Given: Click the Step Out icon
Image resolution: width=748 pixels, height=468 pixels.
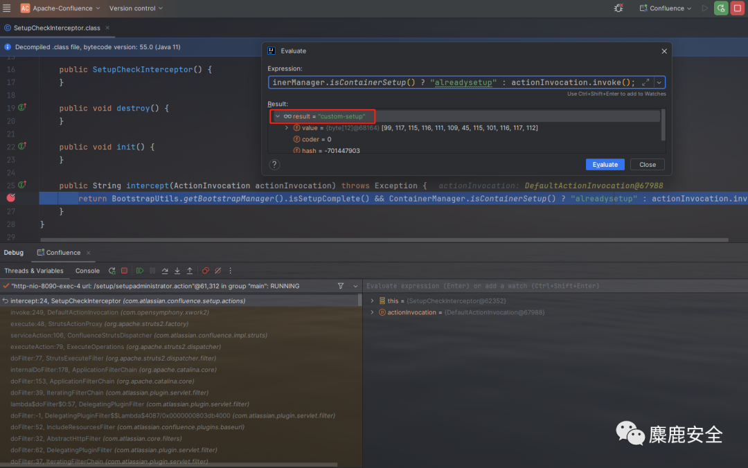Looking at the screenshot, I should 190,271.
